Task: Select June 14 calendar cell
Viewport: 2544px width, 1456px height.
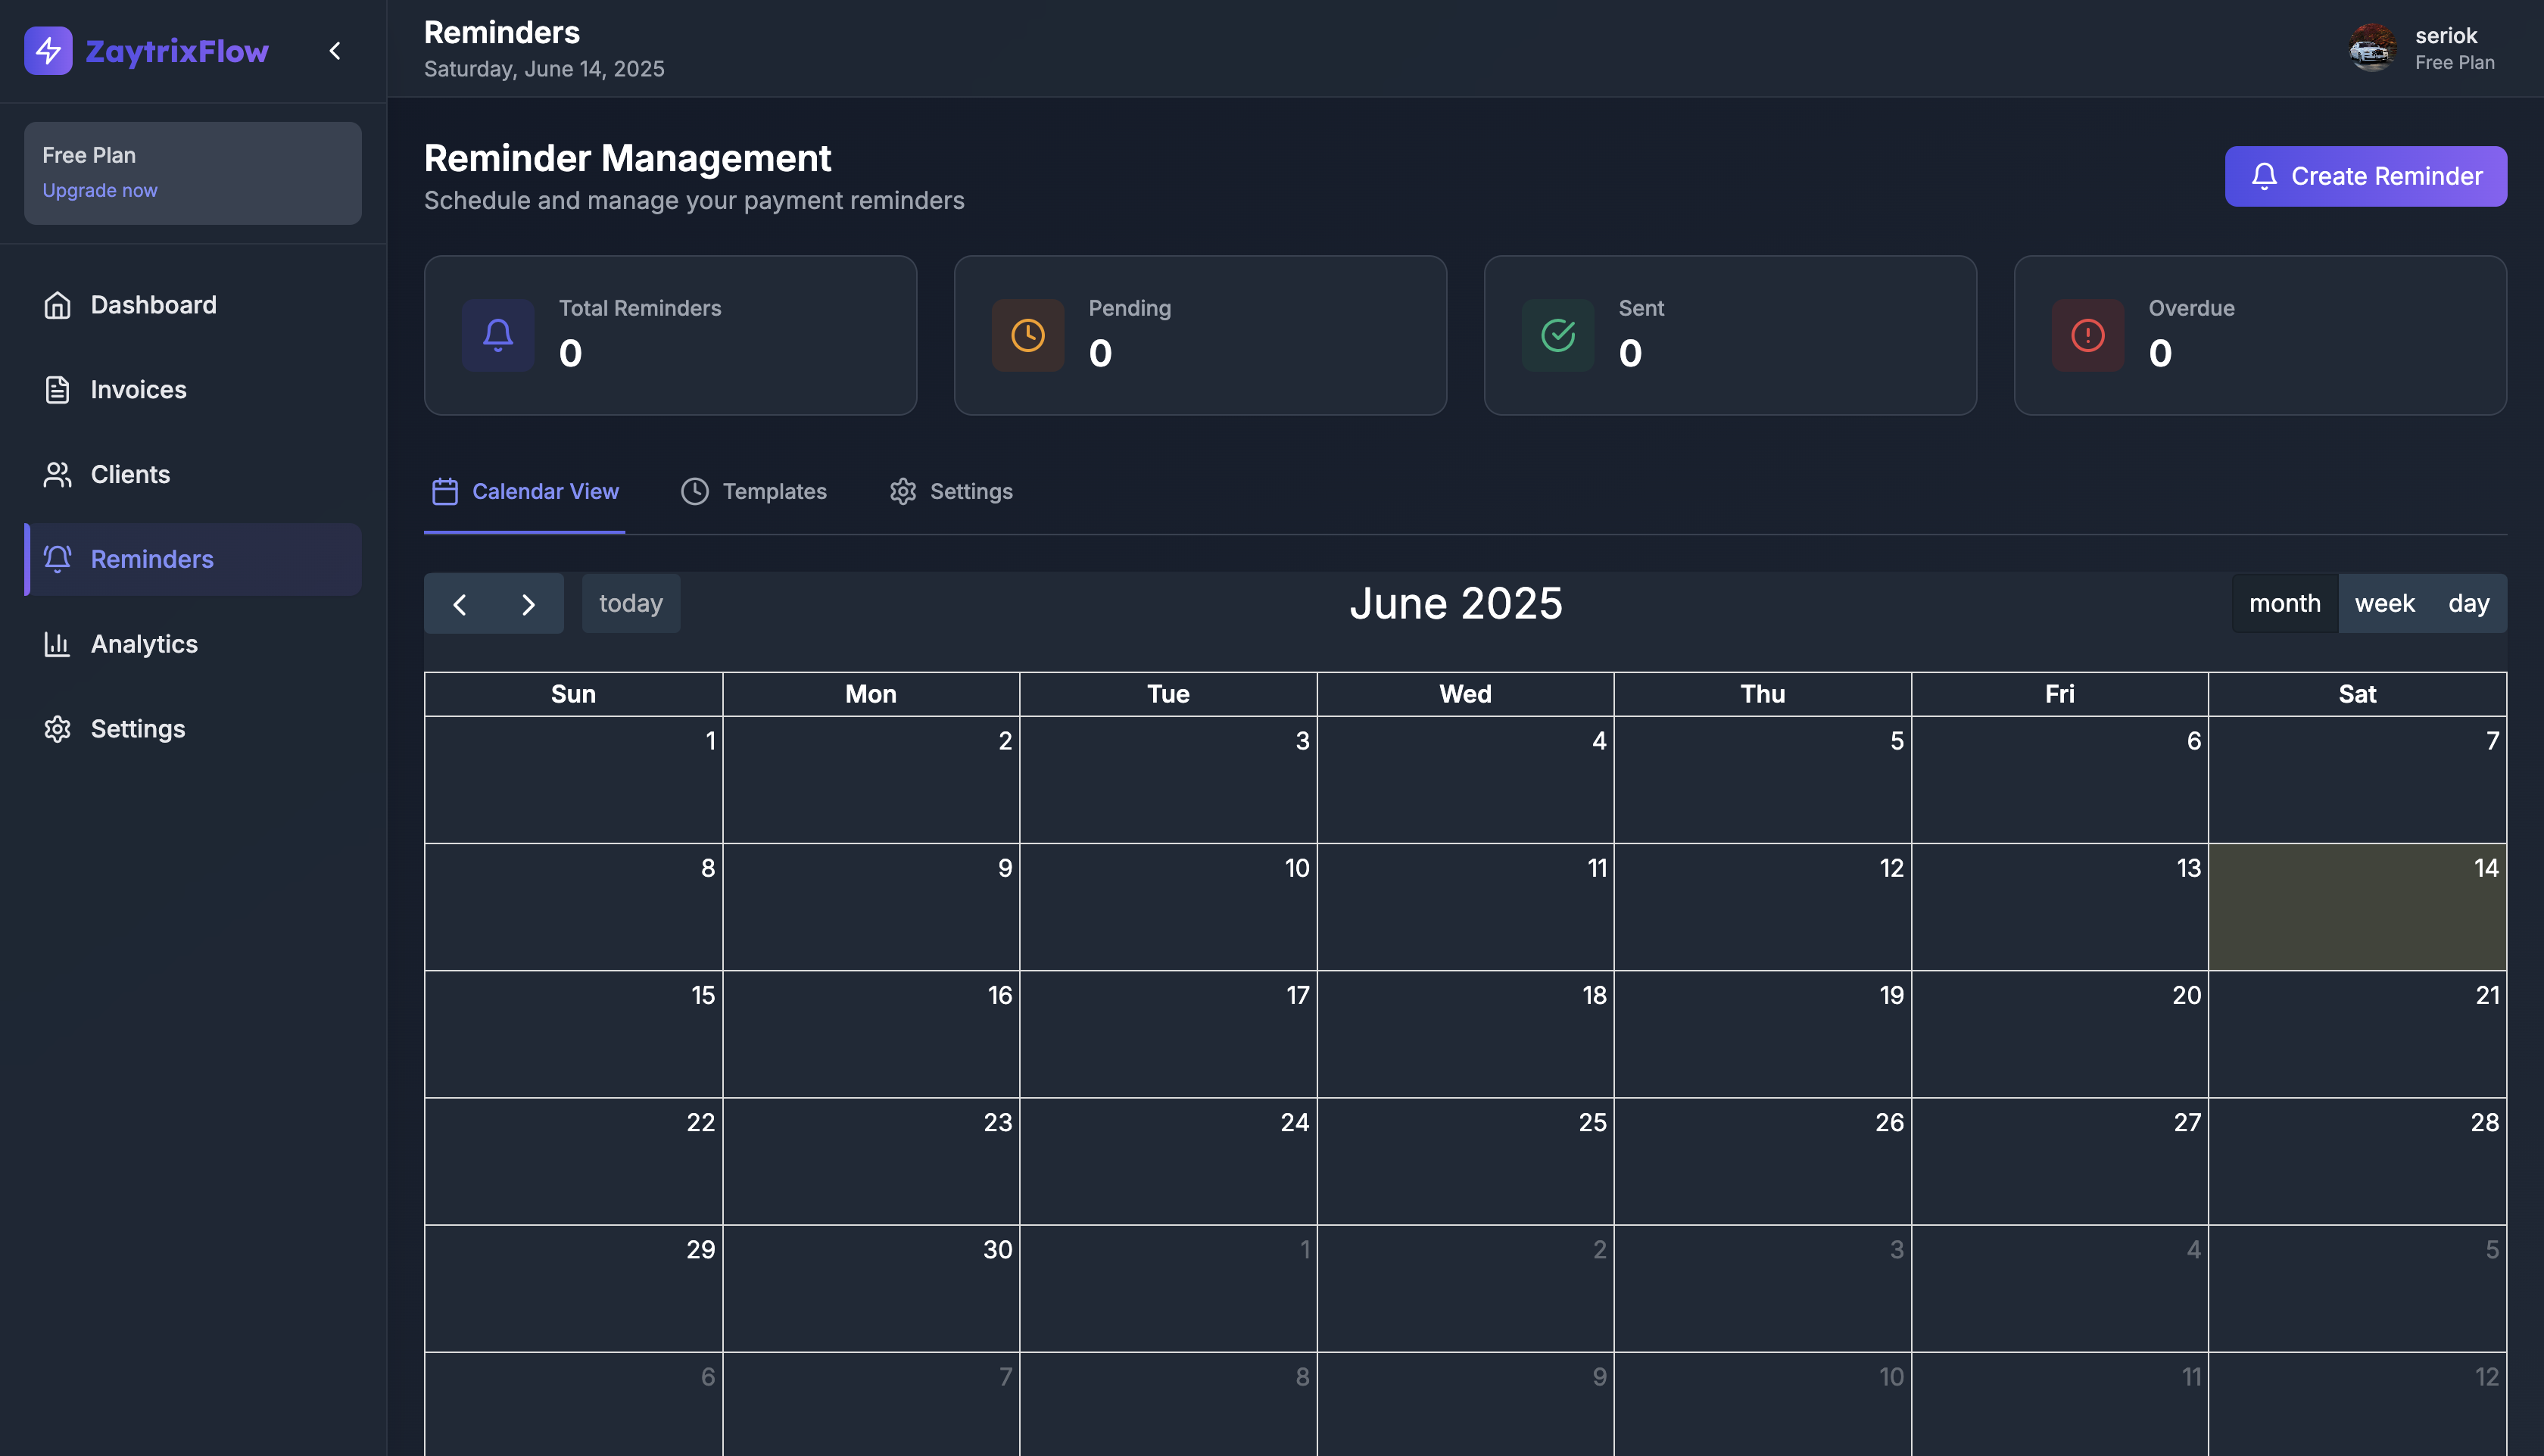Action: coord(2356,907)
